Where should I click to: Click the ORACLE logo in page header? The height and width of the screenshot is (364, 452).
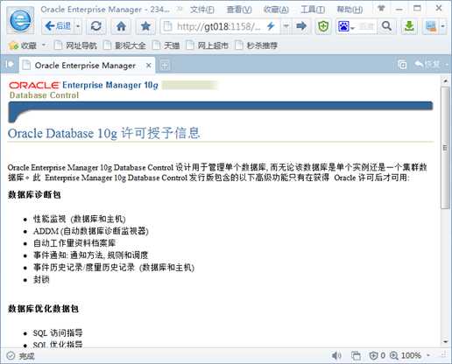pyautogui.click(x=34, y=85)
